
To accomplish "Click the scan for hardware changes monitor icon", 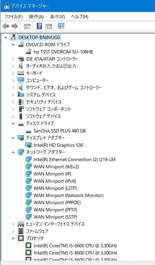I will (61, 26).
